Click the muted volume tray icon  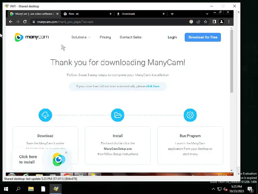(x=225, y=189)
